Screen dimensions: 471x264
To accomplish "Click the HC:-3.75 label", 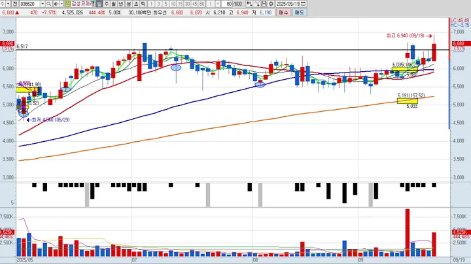I will point(460,25).
